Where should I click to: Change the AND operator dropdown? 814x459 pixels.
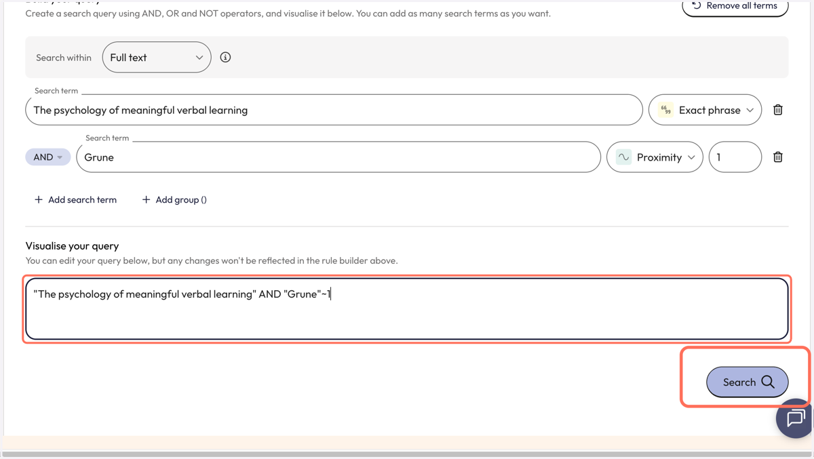(48, 157)
